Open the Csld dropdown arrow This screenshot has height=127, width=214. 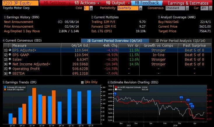[x=91, y=8]
